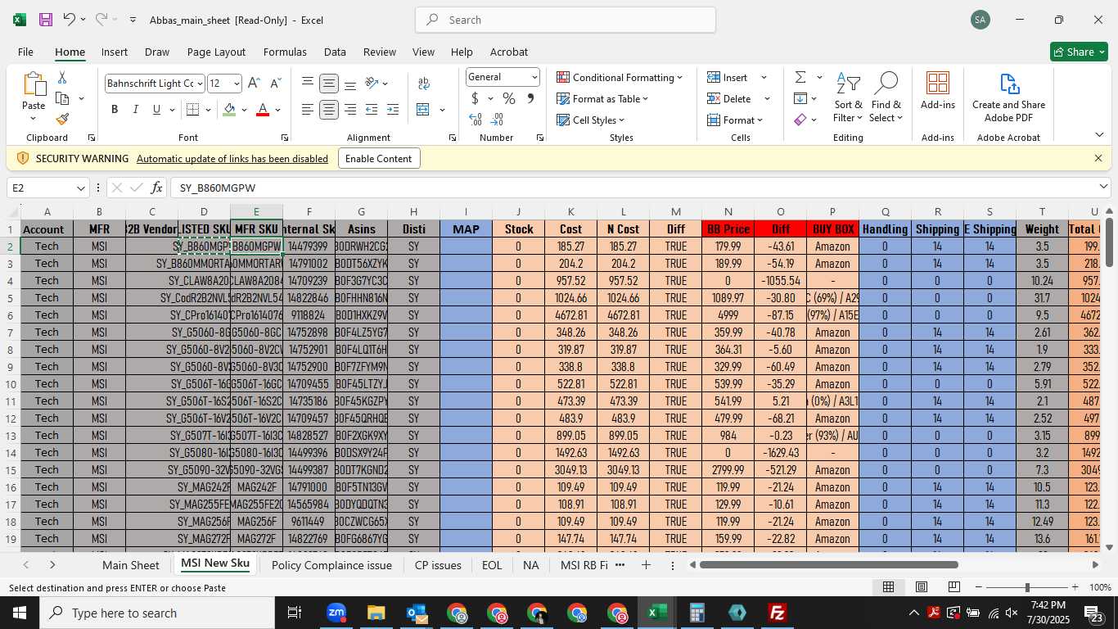Open Find & Select magnifier
The image size is (1118, 629).
point(886,97)
